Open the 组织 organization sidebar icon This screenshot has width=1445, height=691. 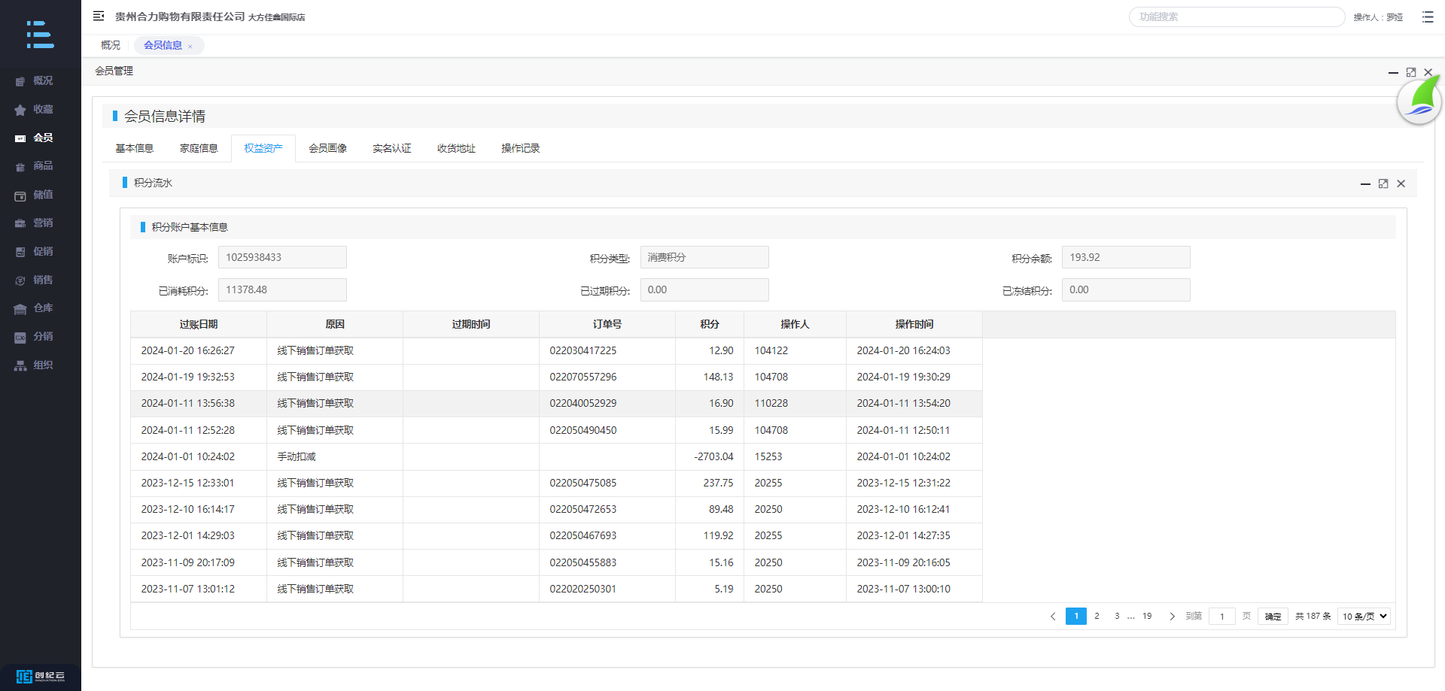tap(20, 365)
